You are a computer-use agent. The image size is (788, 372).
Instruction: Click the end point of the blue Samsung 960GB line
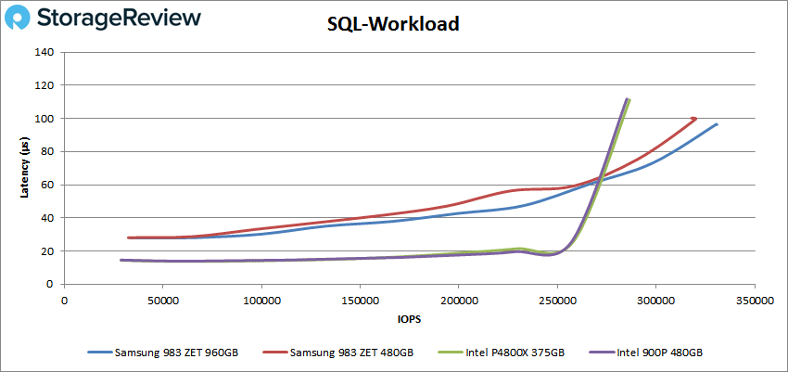(x=716, y=124)
